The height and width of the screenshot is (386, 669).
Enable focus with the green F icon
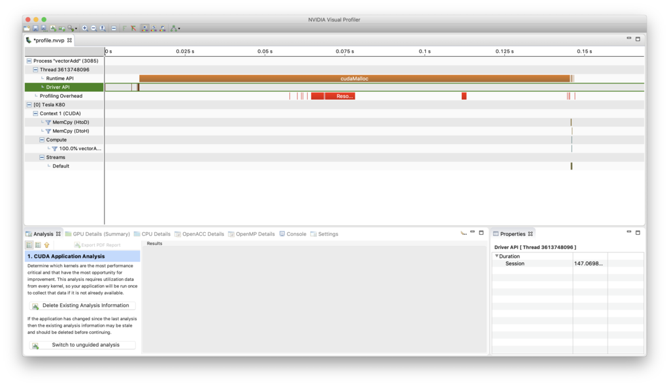[x=124, y=29]
